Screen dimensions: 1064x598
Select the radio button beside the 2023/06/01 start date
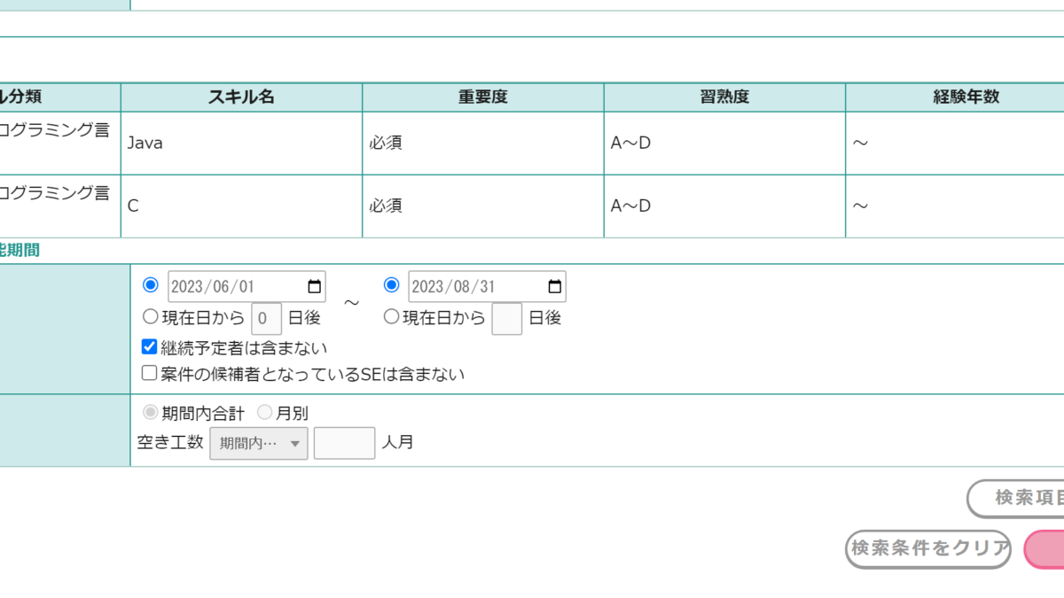[x=151, y=284]
